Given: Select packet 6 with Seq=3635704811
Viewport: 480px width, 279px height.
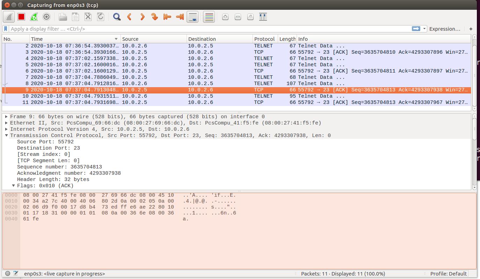Looking at the screenshot, I should click(x=237, y=71).
